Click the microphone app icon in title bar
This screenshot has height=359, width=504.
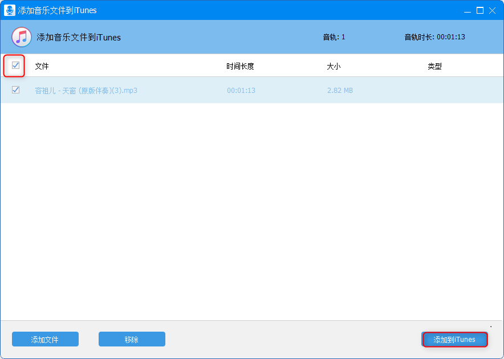coord(10,10)
